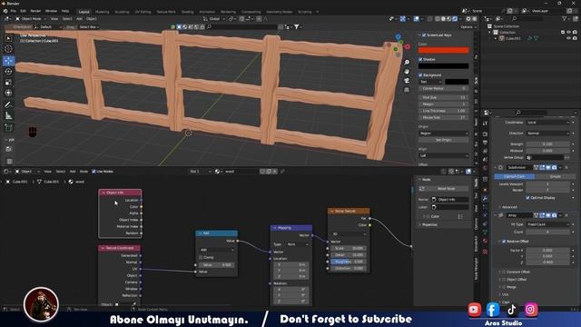Expand the Properties subpanel in node sidebar
Screen dimensions: 581x327
428,224
